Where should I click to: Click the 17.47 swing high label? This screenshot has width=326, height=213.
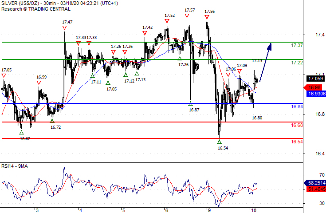pyautogui.click(x=67, y=22)
